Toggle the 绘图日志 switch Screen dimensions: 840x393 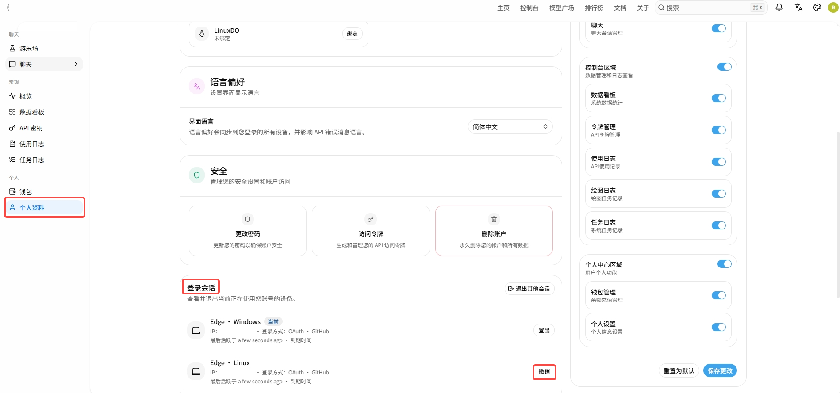719,194
